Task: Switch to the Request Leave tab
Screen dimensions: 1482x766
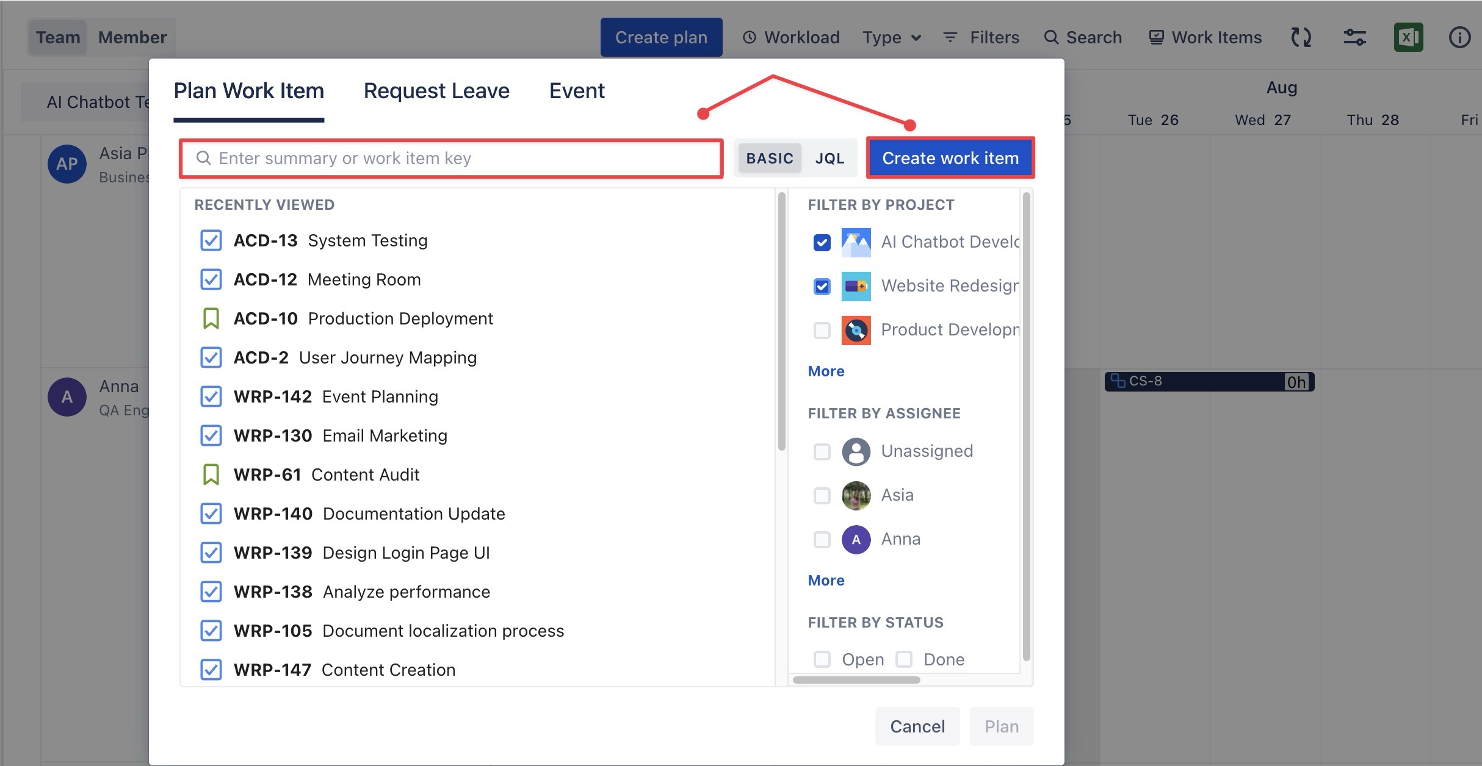Action: coord(436,91)
